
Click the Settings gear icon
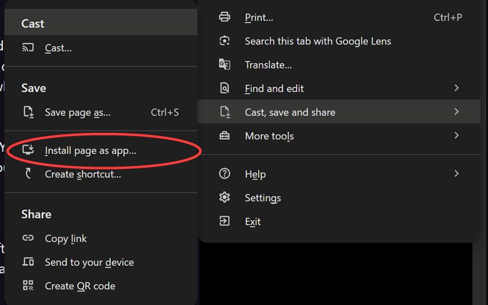point(224,197)
